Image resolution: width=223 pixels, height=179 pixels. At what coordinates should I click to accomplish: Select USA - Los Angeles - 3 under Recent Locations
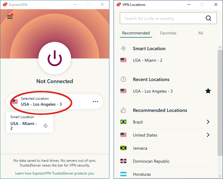(x=166, y=91)
